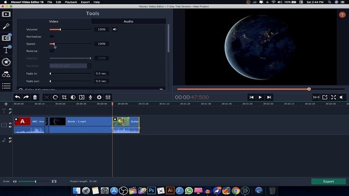Zoom out timeline scale icon
The height and width of the screenshot is (196, 349).
(x=15, y=181)
